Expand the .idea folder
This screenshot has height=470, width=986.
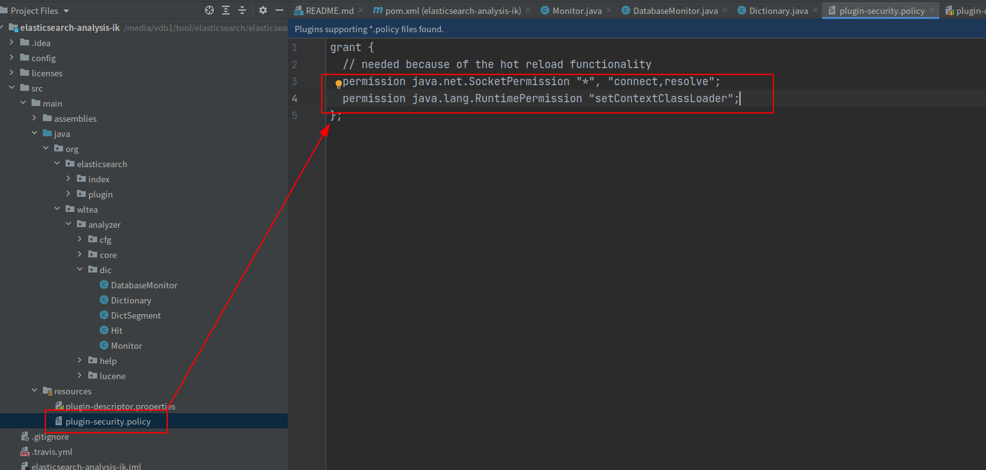(11, 43)
